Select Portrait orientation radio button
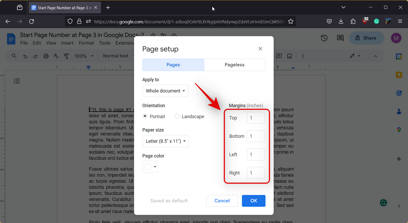The height and width of the screenshot is (223, 408). [145, 116]
